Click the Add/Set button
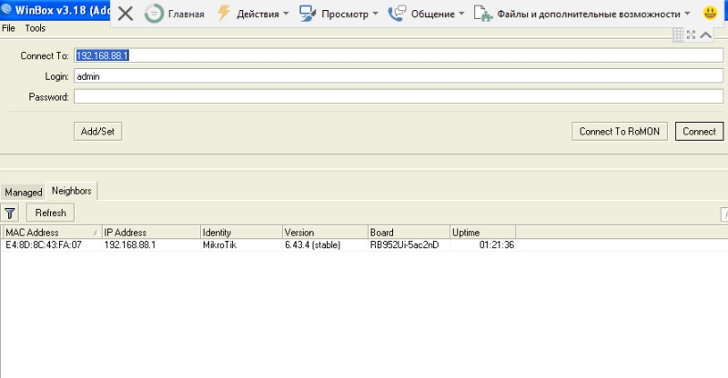 [98, 131]
